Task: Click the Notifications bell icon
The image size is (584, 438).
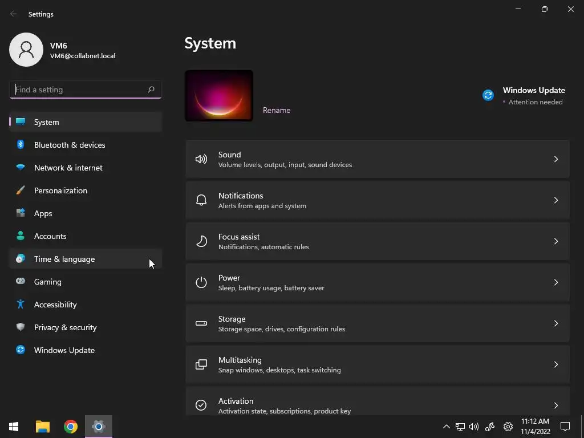Action: 201,200
